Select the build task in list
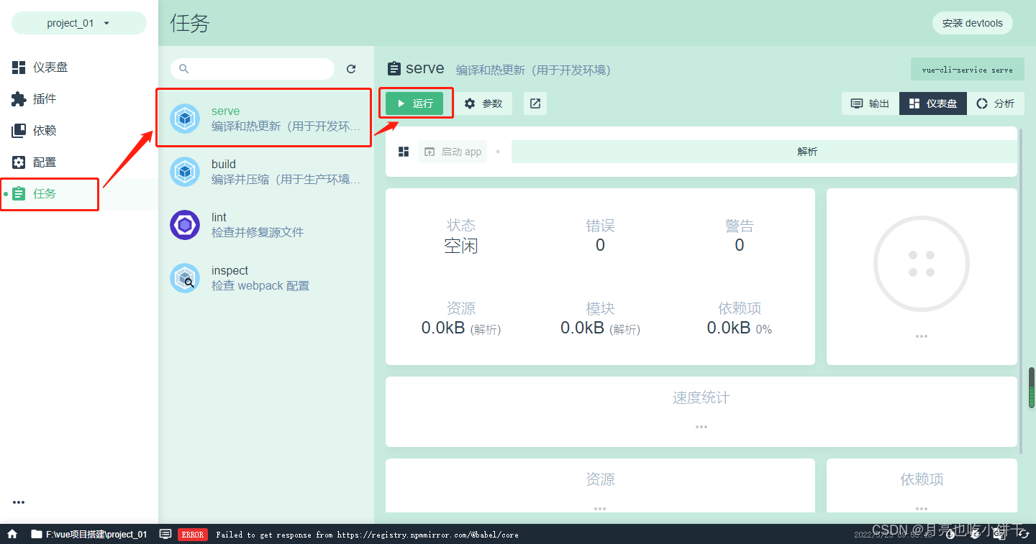 pyautogui.click(x=265, y=172)
